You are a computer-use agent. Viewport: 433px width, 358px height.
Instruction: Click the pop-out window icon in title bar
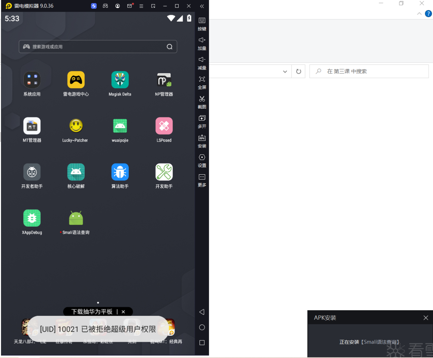(x=153, y=6)
